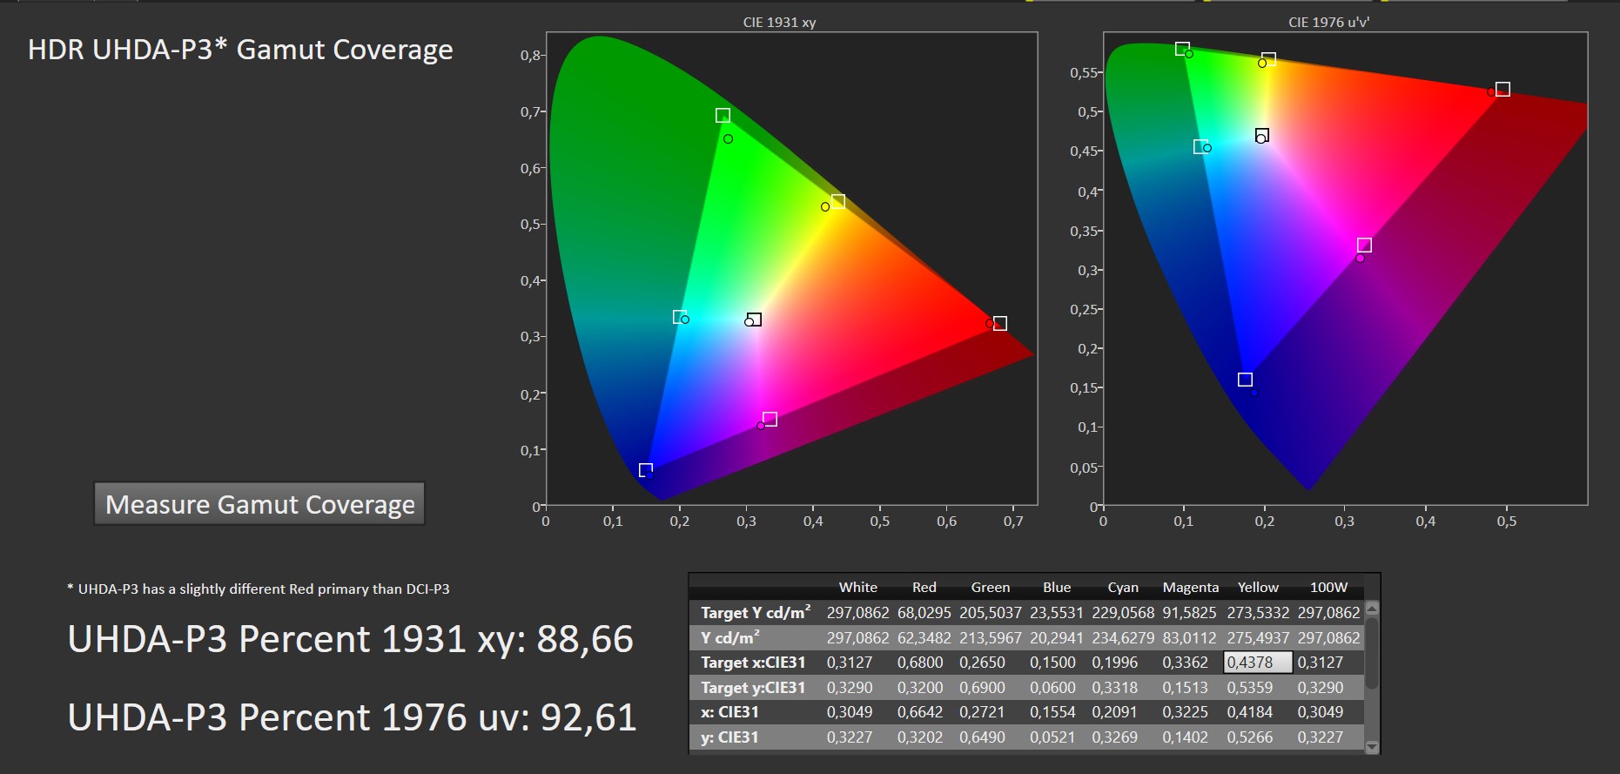The image size is (1620, 774).
Task: Click the table's vertical scrollbar thumb
Action: [x=1372, y=653]
